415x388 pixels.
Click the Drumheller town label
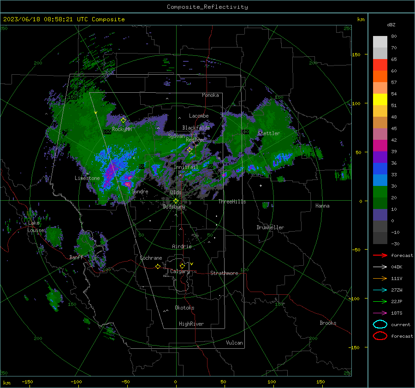tap(270, 227)
